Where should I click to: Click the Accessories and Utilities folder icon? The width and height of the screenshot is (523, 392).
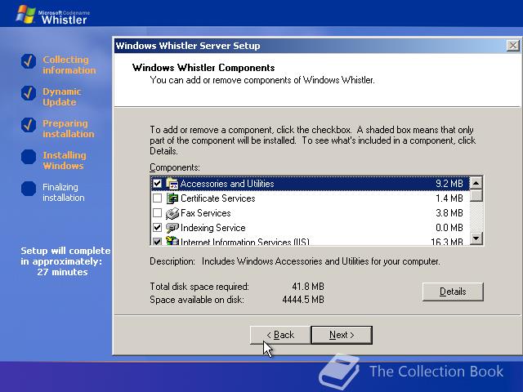[172, 184]
